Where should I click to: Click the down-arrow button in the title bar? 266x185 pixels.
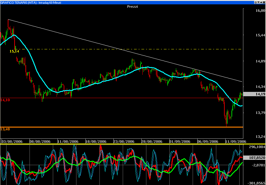pos(258,2)
